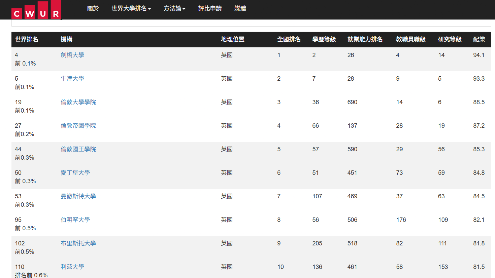Click the 教職員職級 column header
The image size is (495, 278).
[411, 39]
